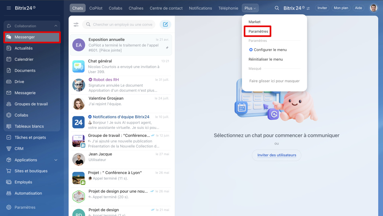Click the Messenger icon in the sidebar
The height and width of the screenshot is (216, 383).
pos(9,37)
